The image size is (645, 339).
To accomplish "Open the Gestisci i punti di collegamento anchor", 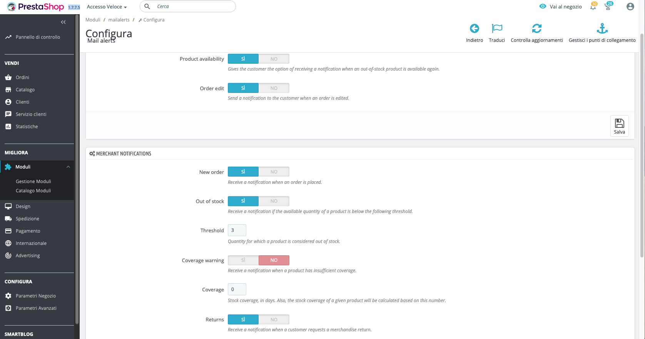I will pos(602,28).
